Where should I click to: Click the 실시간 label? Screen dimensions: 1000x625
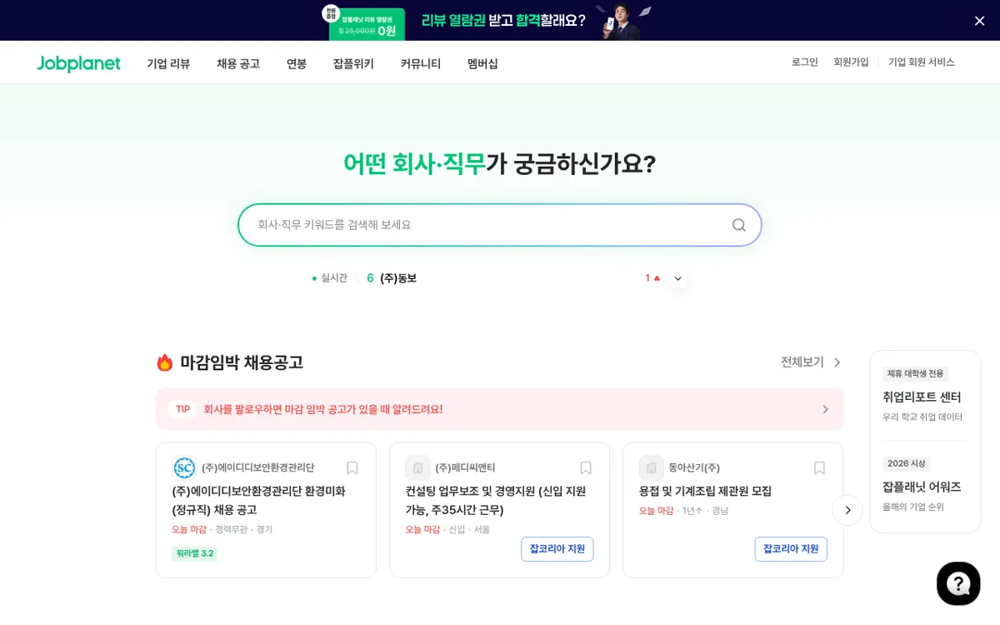click(x=334, y=277)
